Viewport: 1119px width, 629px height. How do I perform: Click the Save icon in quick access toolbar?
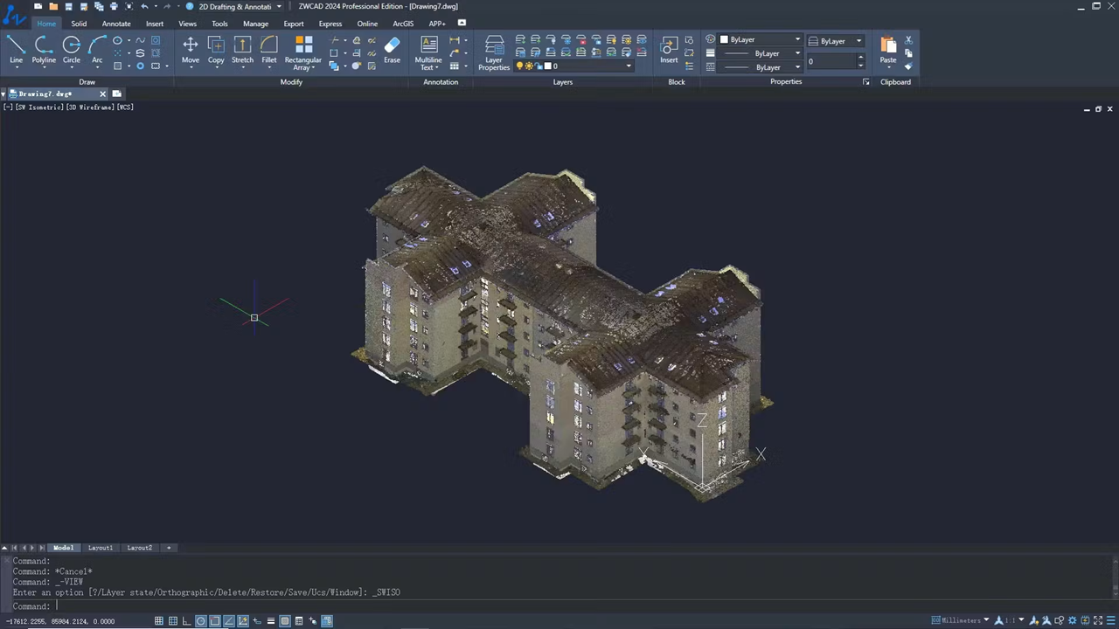(68, 6)
